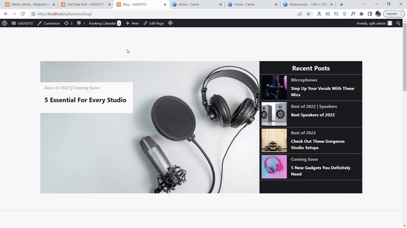The image size is (407, 228).
Task: Bookmark this page with the star icon
Action: [308, 14]
